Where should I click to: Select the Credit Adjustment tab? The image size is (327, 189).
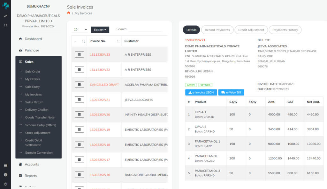pos(251,30)
